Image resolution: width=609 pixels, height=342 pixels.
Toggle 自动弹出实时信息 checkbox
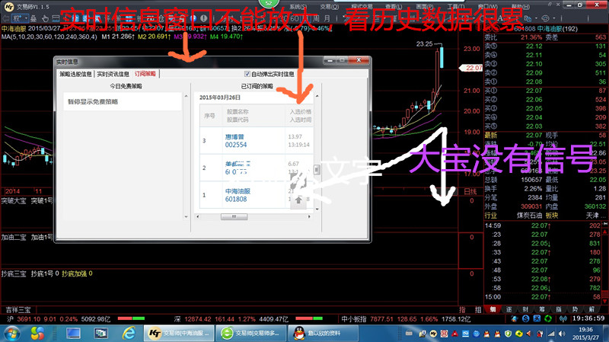[247, 74]
